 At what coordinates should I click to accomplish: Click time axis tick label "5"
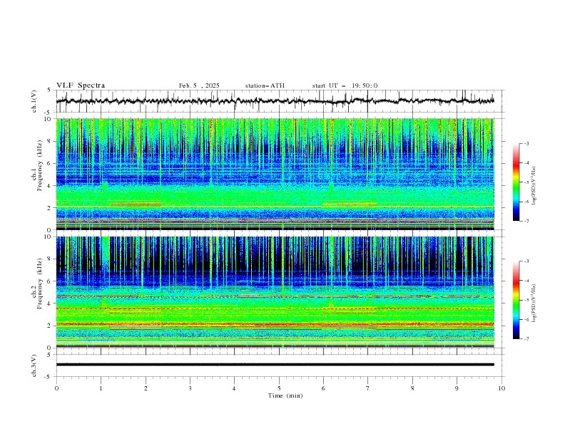point(279,388)
